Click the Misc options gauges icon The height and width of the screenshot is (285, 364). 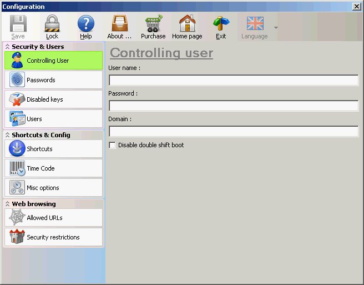click(17, 187)
